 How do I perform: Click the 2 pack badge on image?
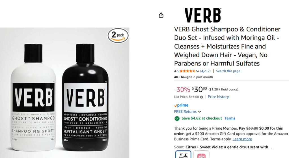tap(118, 36)
